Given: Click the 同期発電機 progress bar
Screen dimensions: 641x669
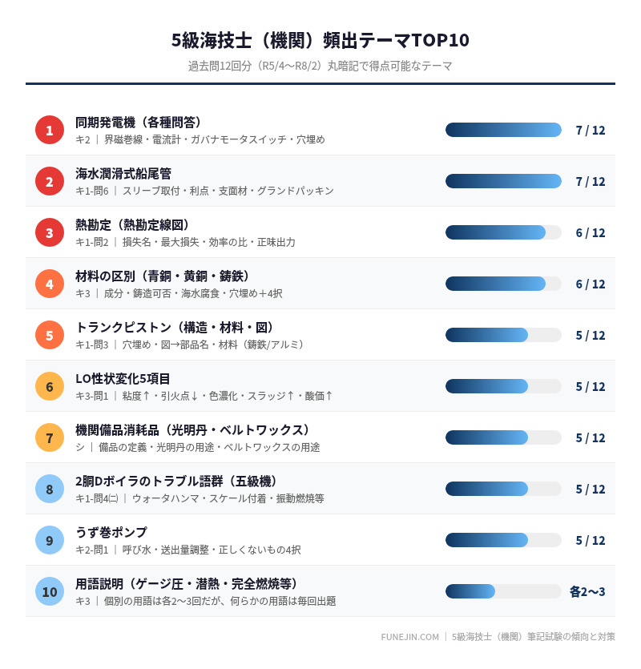Looking at the screenshot, I should (x=503, y=130).
